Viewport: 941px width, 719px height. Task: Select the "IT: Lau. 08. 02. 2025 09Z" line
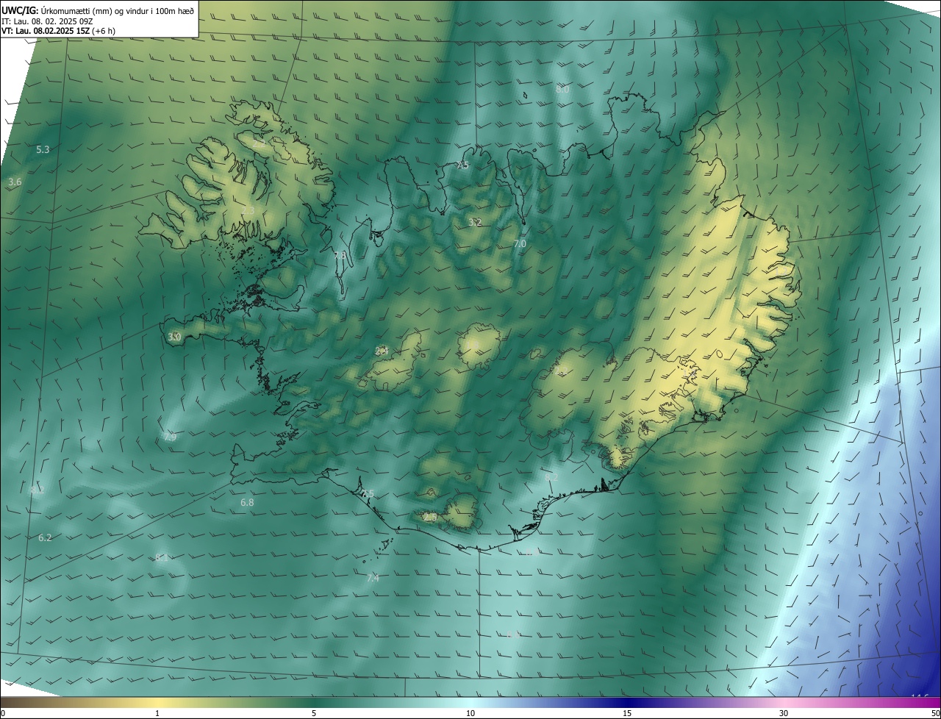pyautogui.click(x=46, y=21)
